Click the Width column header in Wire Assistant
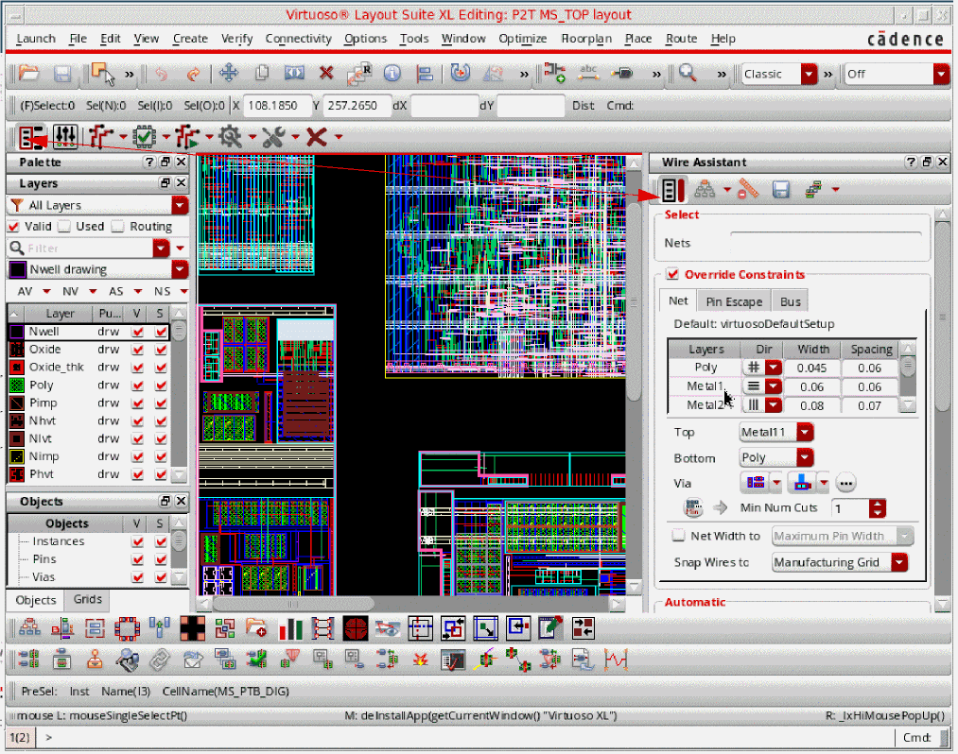This screenshot has height=754, width=958. [812, 350]
